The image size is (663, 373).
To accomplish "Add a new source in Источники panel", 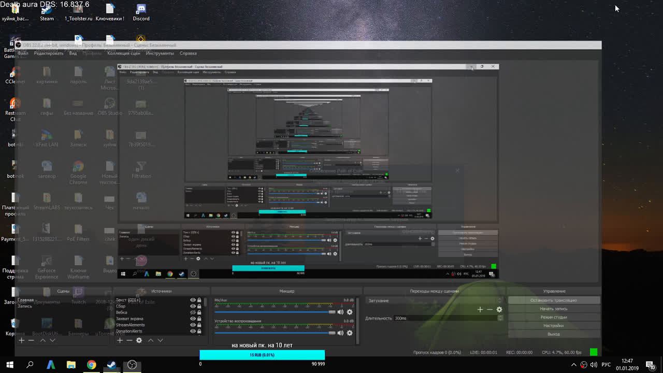I will pyautogui.click(x=120, y=340).
